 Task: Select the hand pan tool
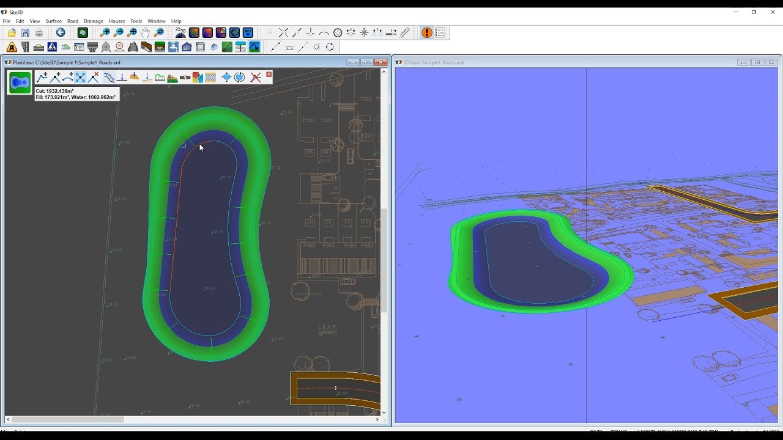pos(146,32)
